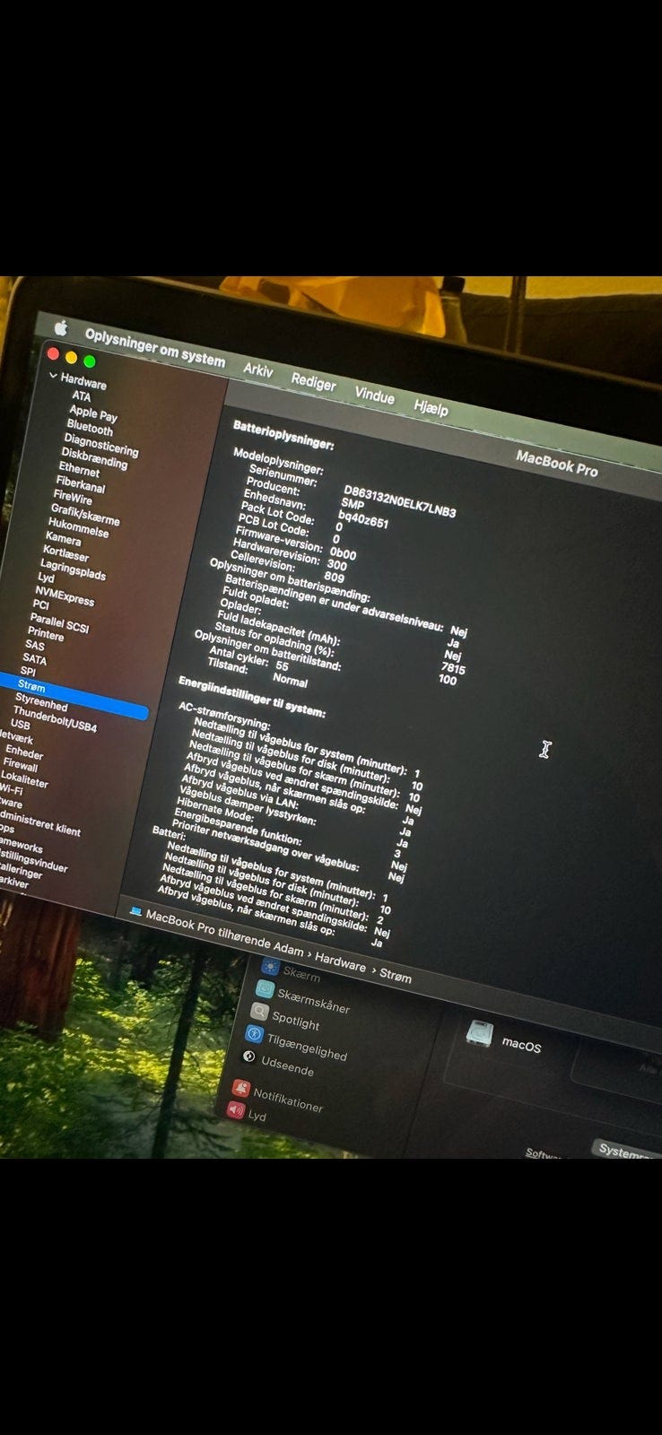
Task: Click the serial number D863132N0ELK7LNB3
Action: click(400, 501)
